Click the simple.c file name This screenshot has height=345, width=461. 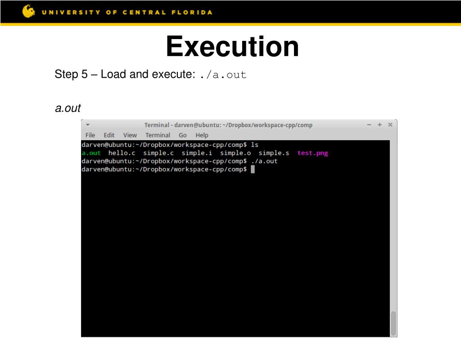[x=158, y=153]
